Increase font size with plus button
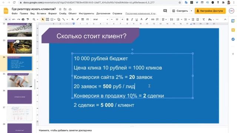Screen dimensions: 237x133 click(122, 20)
